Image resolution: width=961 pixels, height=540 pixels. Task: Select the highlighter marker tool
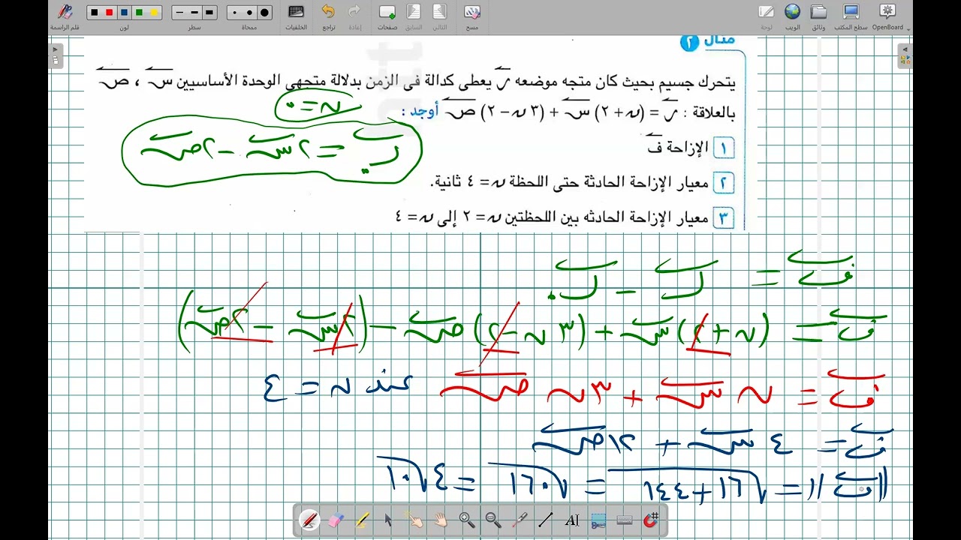[362, 519]
